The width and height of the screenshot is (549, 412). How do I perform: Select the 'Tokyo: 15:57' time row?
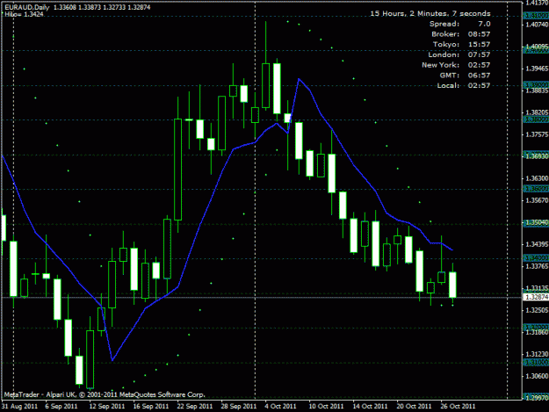pyautogui.click(x=461, y=45)
